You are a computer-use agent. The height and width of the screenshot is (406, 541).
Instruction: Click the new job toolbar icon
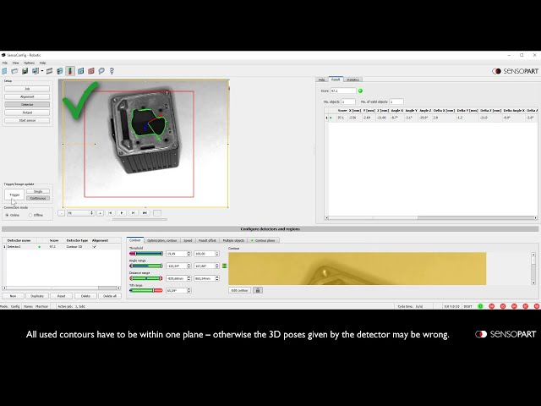pyautogui.click(x=4, y=71)
